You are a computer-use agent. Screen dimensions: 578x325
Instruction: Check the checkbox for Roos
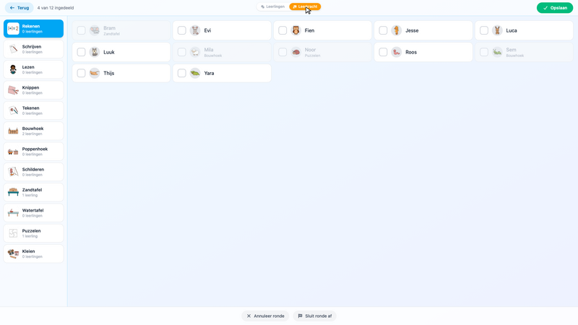(x=383, y=52)
